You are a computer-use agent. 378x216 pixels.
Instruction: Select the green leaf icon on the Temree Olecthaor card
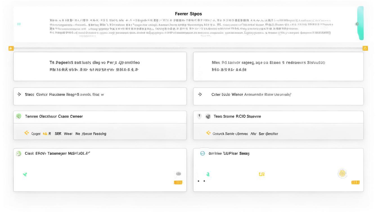click(x=19, y=116)
